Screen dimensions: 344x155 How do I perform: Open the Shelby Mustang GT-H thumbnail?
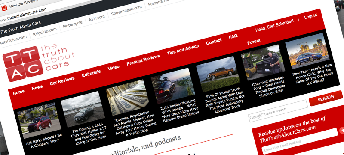pyautogui.click(x=173, y=85)
